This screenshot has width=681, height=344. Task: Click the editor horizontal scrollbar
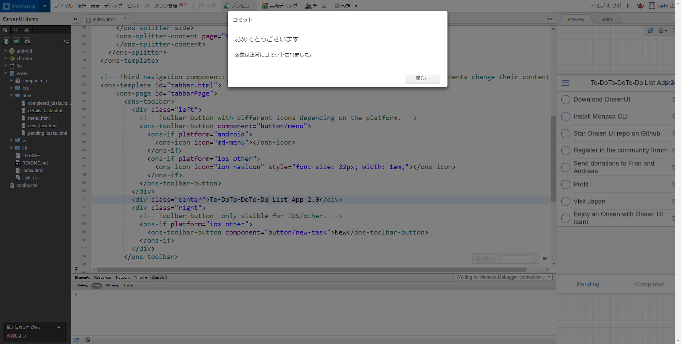[x=311, y=270]
